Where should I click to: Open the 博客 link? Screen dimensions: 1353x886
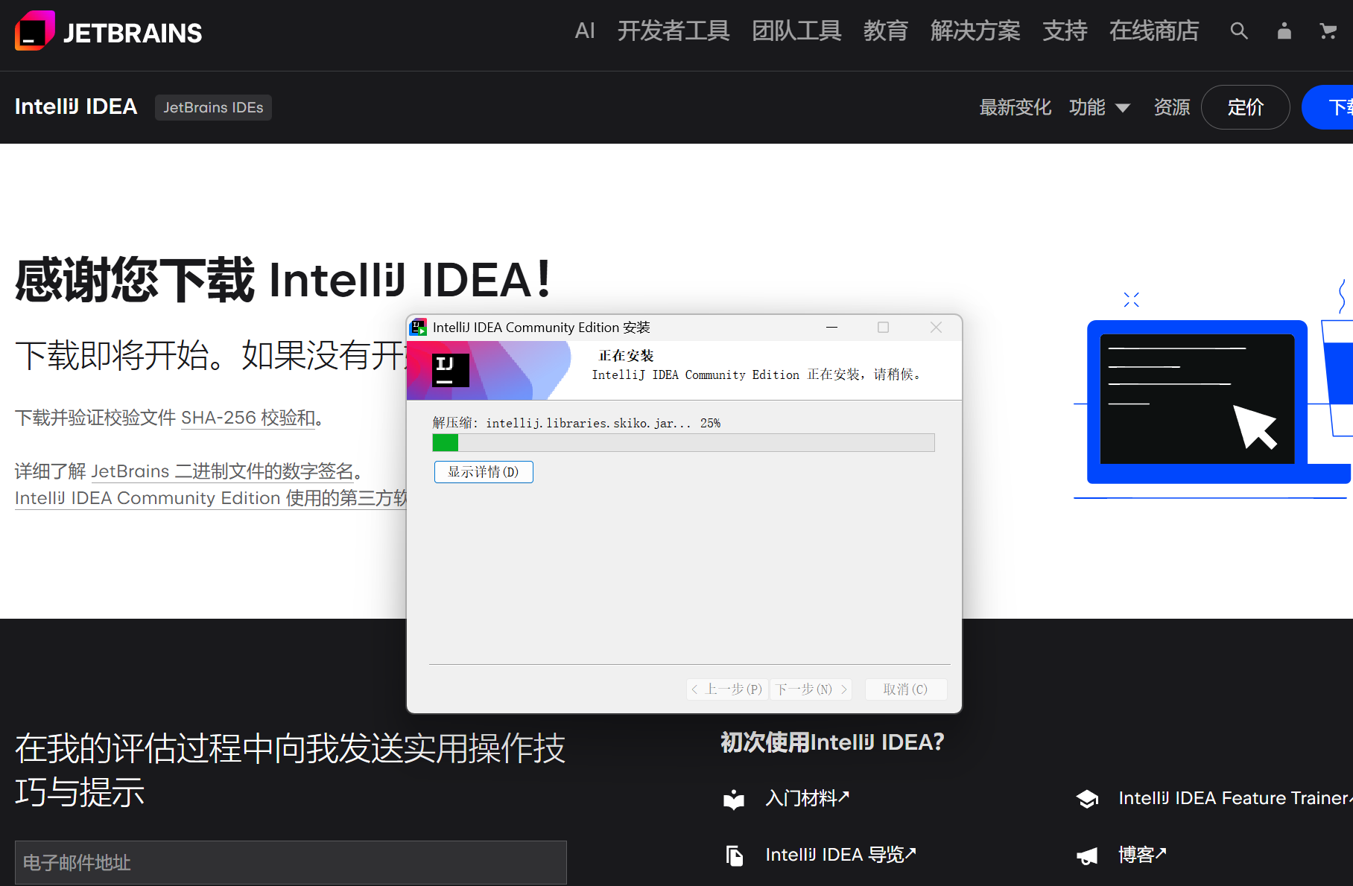coord(1142,855)
